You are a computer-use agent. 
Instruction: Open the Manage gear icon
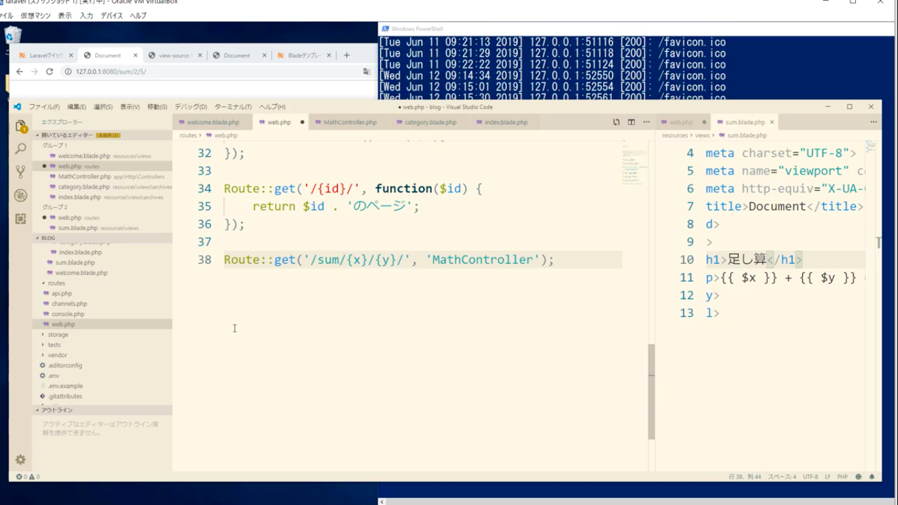[20, 460]
